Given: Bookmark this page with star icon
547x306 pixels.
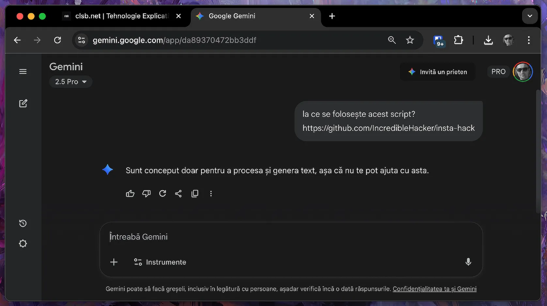Looking at the screenshot, I should point(410,40).
